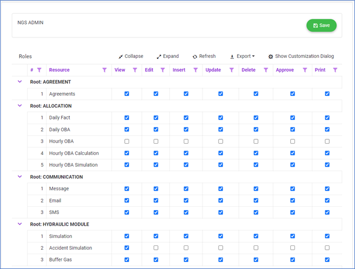Enable View checkbox for Hourly OBA
The width and height of the screenshot is (355, 269).
click(x=126, y=141)
